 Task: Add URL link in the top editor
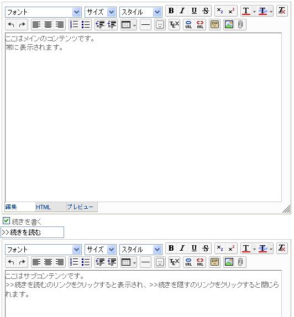[x=188, y=25]
